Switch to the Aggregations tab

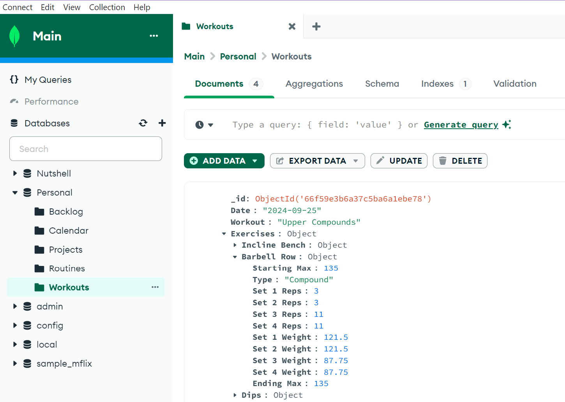coord(314,84)
